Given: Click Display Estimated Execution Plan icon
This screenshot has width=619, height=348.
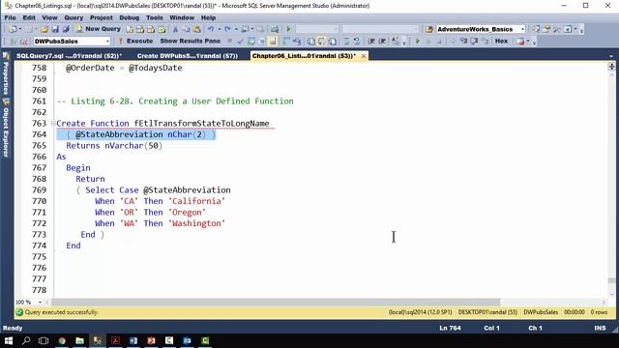Looking at the screenshot, I should coord(251,41).
